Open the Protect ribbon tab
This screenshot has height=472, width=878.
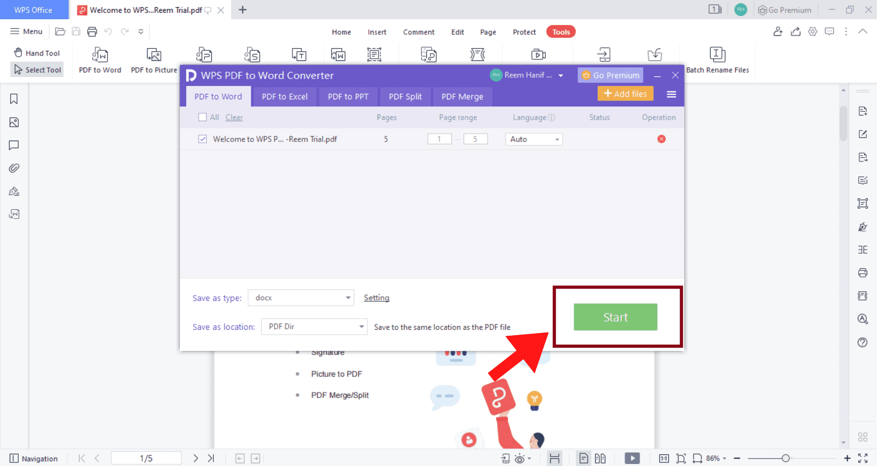pyautogui.click(x=525, y=33)
